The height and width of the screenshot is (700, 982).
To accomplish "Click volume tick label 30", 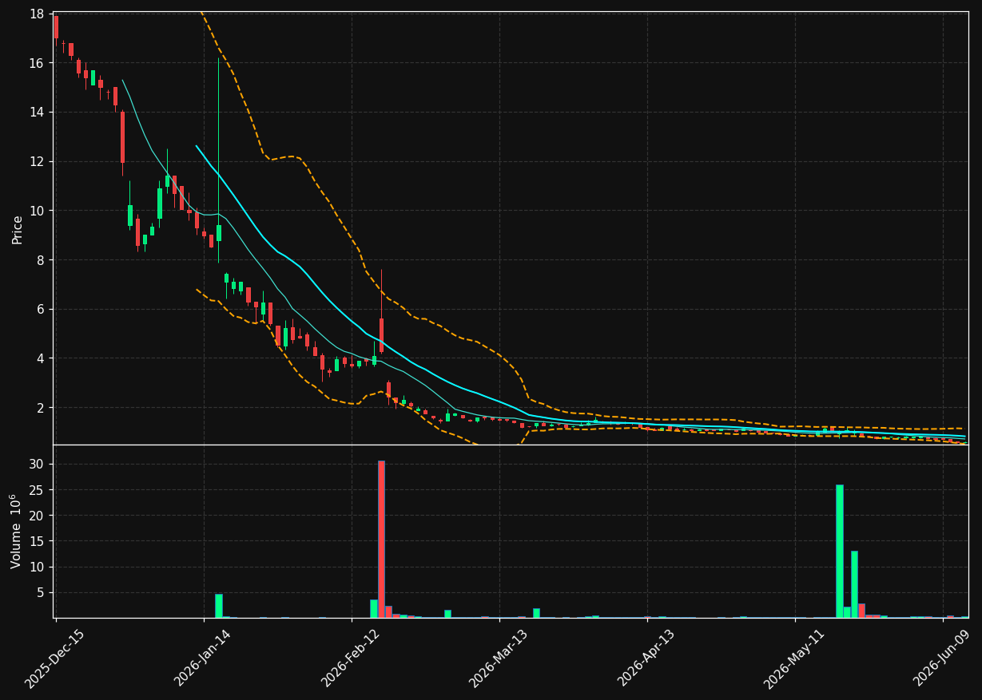I will (37, 465).
